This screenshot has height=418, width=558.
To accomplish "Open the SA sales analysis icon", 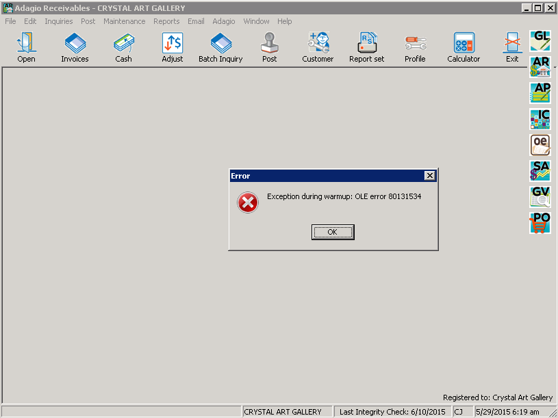I will coord(540,171).
